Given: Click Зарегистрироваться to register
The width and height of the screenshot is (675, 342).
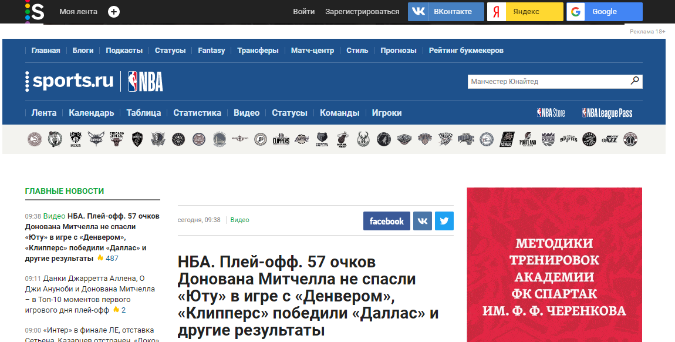Looking at the screenshot, I should point(363,12).
